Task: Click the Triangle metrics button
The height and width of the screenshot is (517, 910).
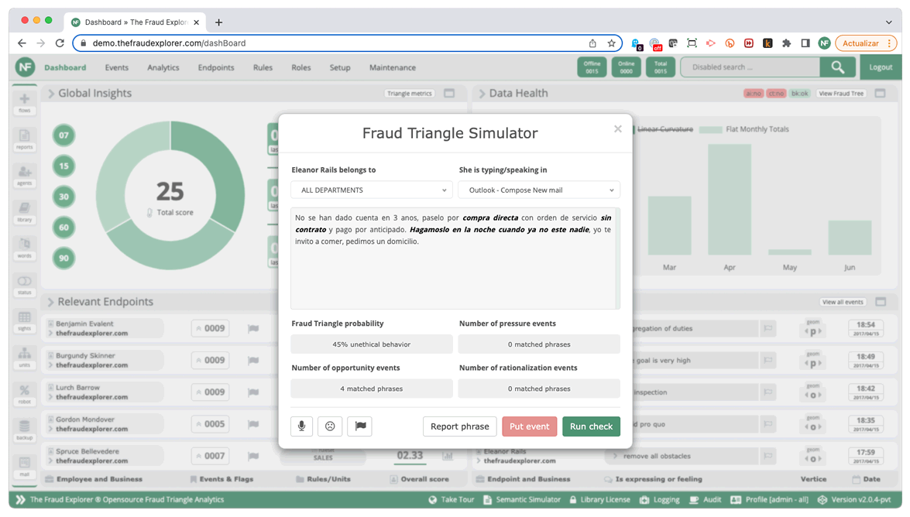Action: click(410, 94)
